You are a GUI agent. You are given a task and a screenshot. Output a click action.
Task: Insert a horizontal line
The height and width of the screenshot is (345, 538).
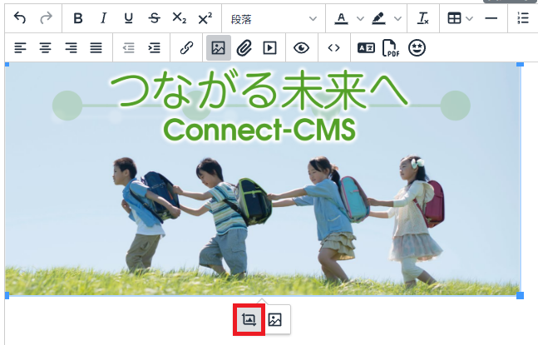pos(491,18)
